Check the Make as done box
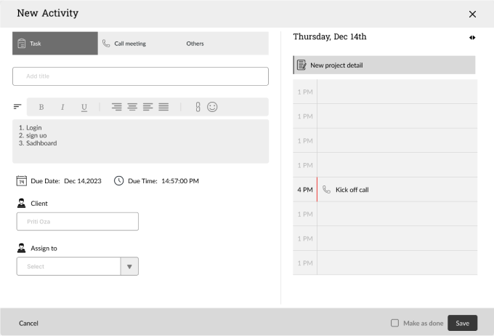Viewport: 494px width, 336px height. (394, 323)
